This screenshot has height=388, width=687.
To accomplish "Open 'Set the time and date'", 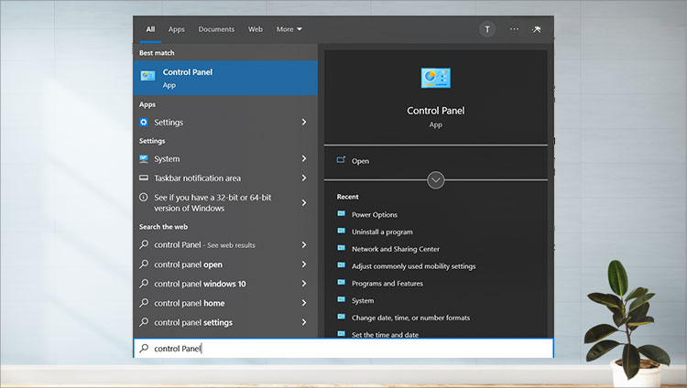I will (x=385, y=335).
